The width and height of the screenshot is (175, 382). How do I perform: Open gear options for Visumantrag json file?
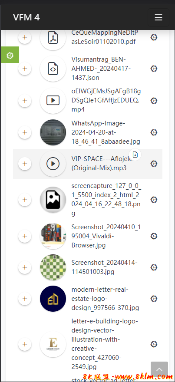tap(154, 69)
